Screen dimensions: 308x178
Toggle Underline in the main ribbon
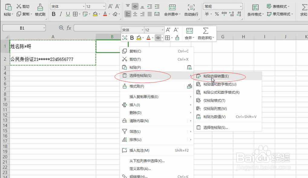(68, 14)
